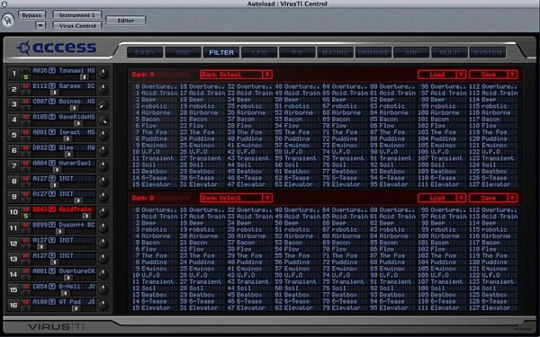
Task: Mute part 7 HyperSaw1 with M button
Action: [x=25, y=163]
